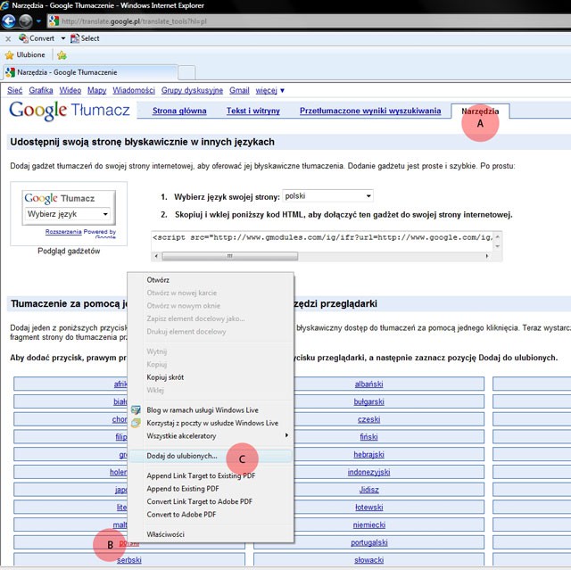Select the Narzędzia page tab
This screenshot has height=570, width=571.
point(480,112)
